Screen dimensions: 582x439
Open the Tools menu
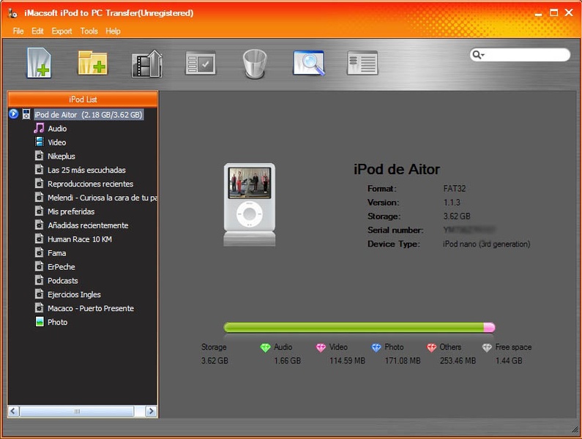click(x=89, y=31)
